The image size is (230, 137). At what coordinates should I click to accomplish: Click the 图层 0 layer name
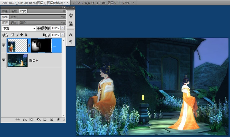click(x=34, y=60)
